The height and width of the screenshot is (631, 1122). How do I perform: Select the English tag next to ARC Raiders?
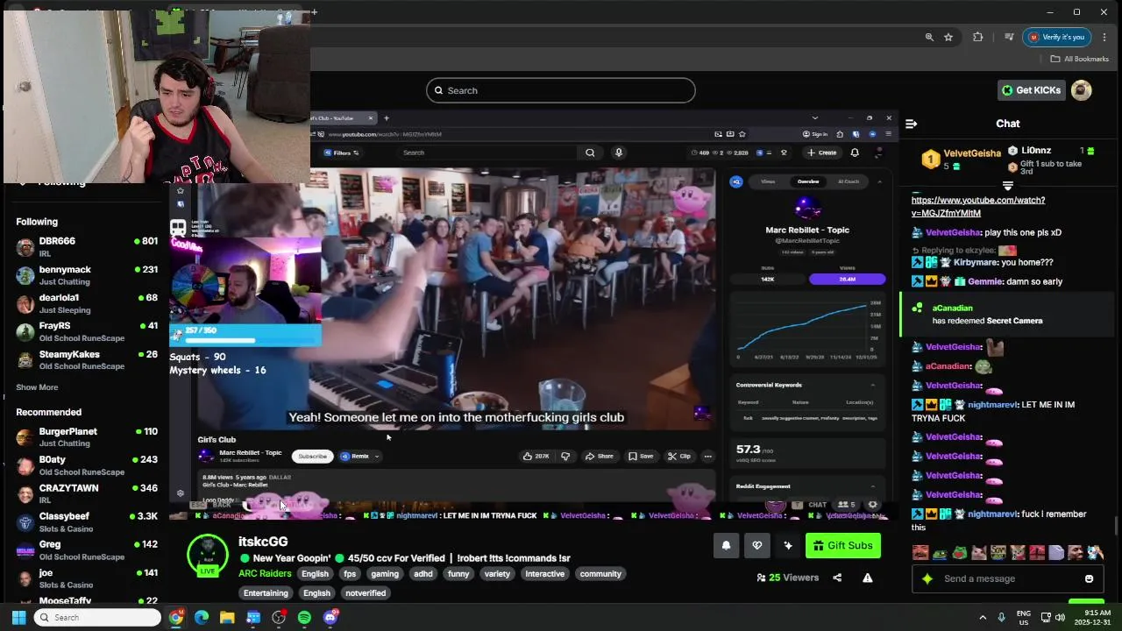click(x=315, y=574)
